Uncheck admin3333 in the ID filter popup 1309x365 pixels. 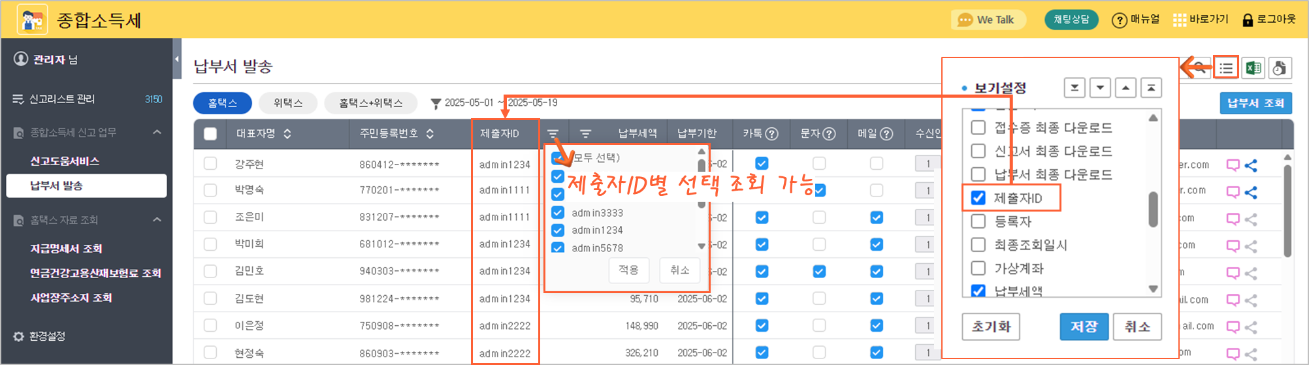pos(558,212)
